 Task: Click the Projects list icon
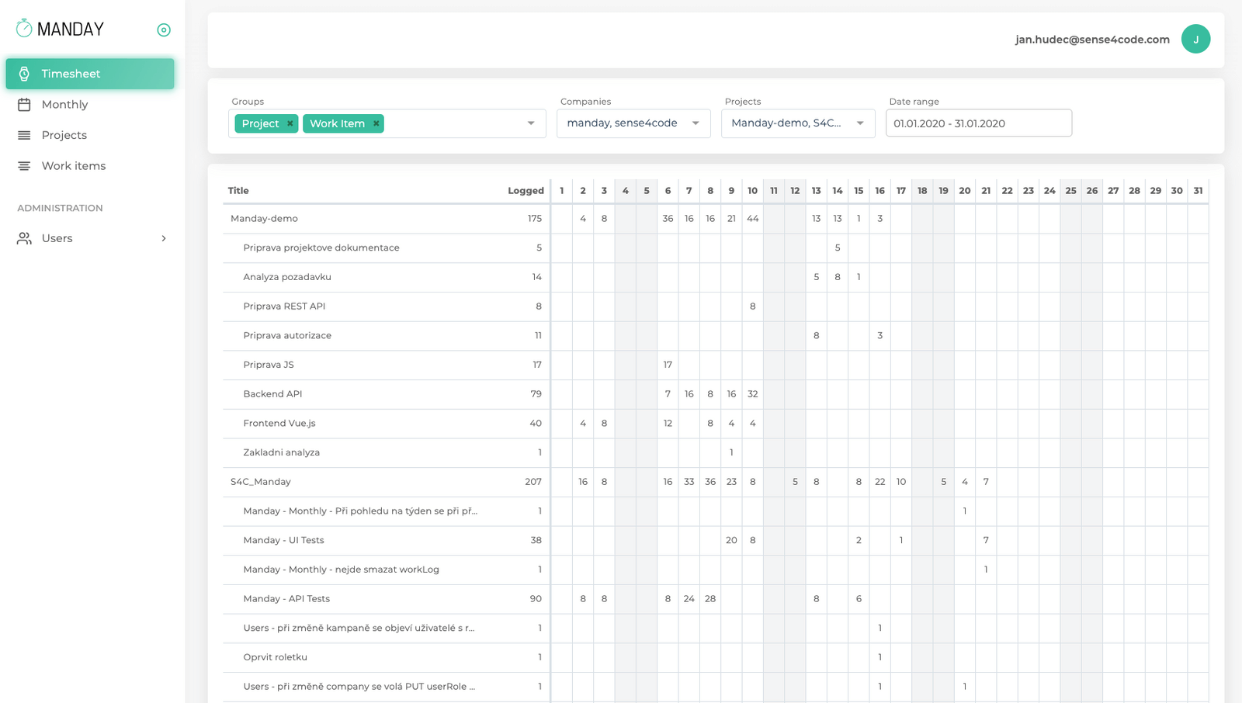pyautogui.click(x=24, y=135)
